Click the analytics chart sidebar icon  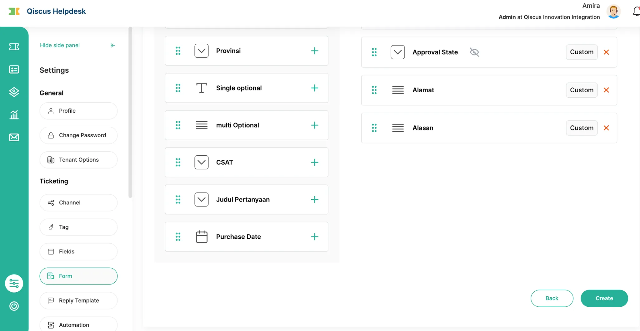(x=14, y=115)
